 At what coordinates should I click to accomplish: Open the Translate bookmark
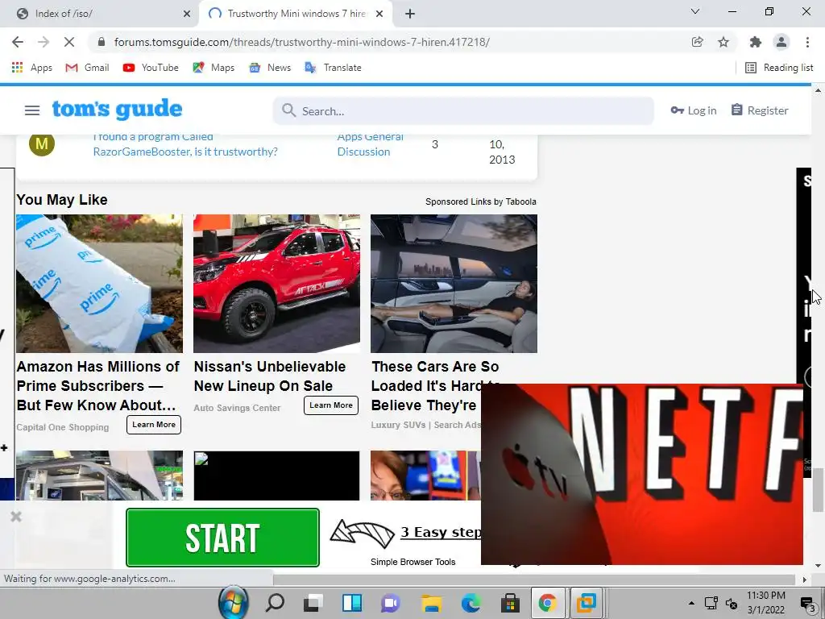pyautogui.click(x=333, y=68)
